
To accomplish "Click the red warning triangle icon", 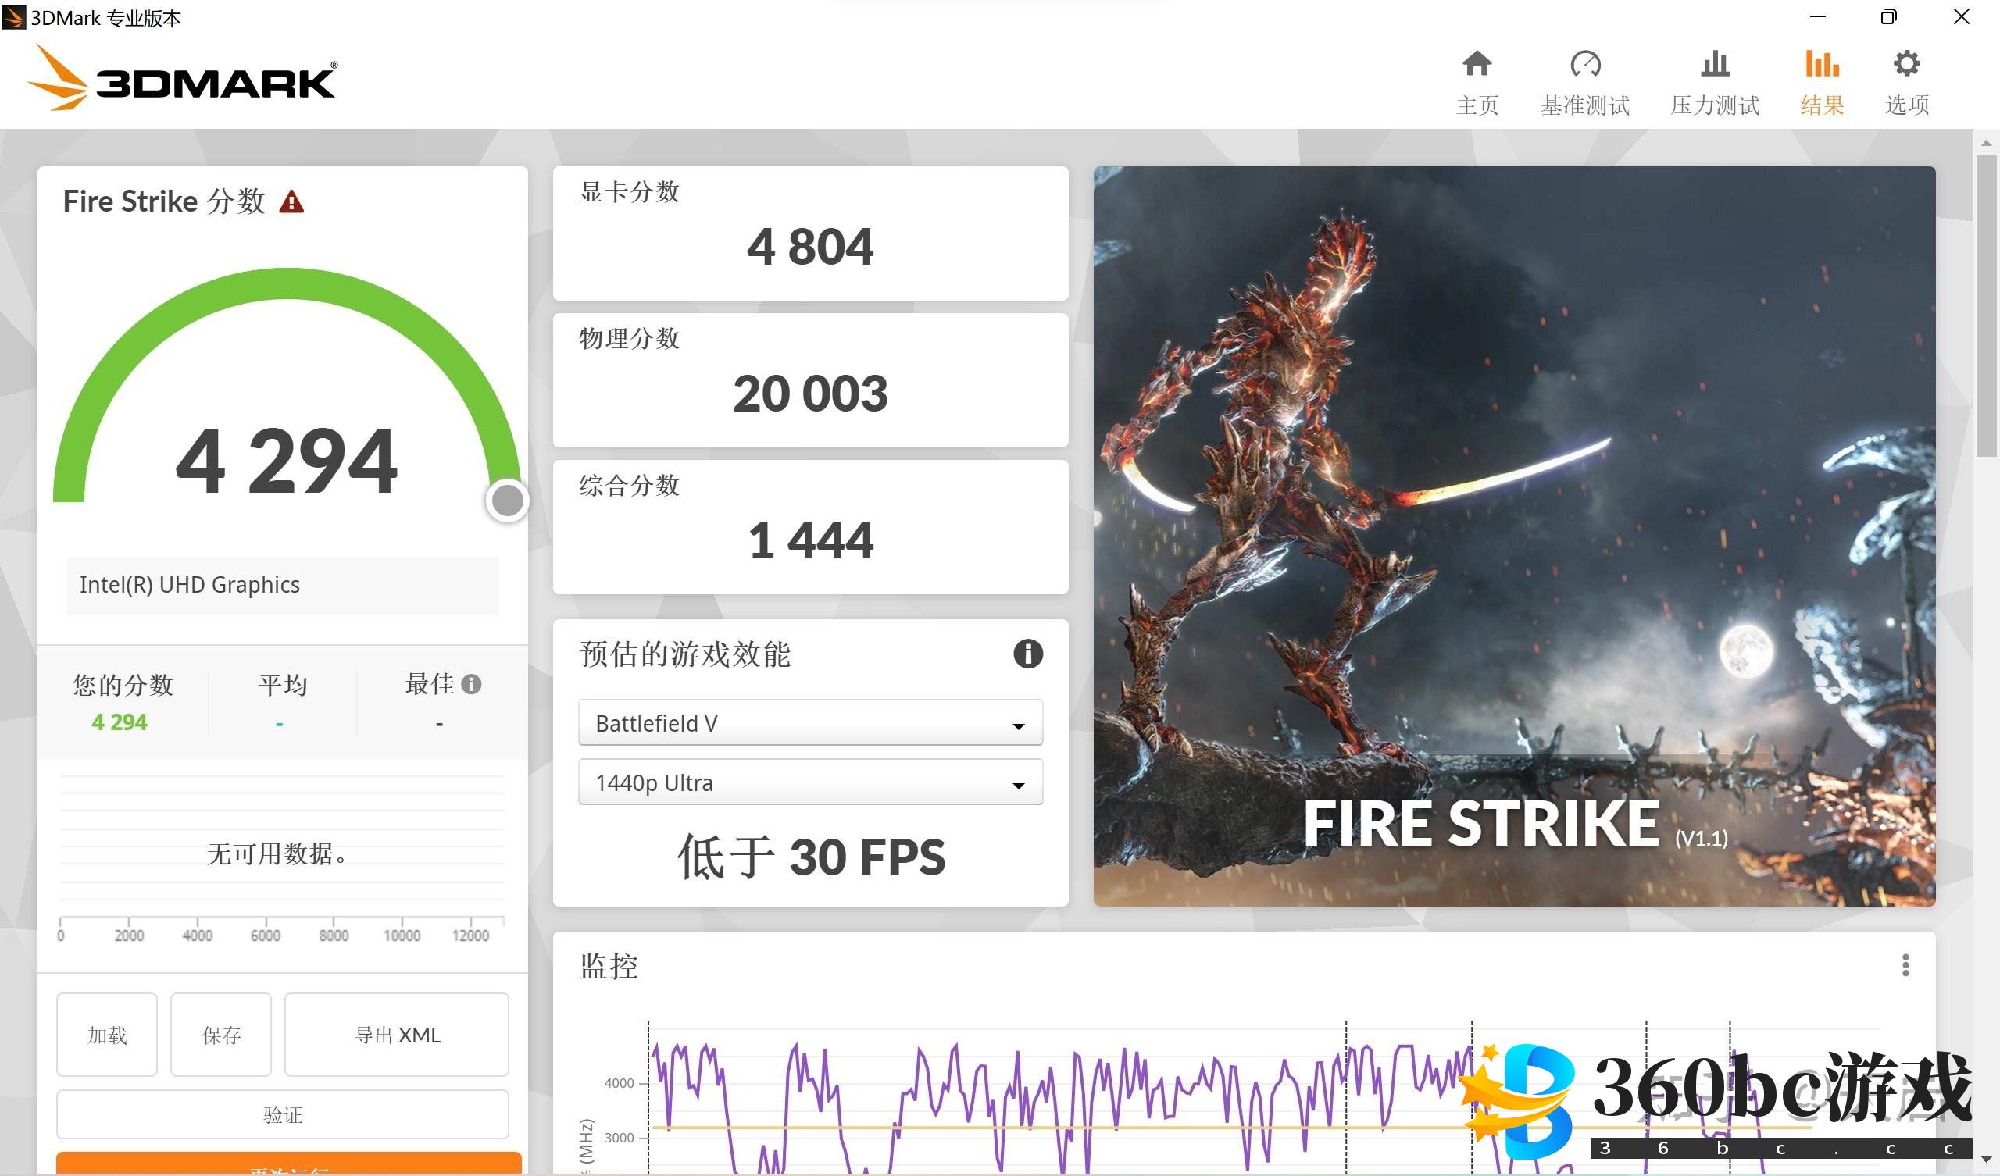I will [x=291, y=202].
